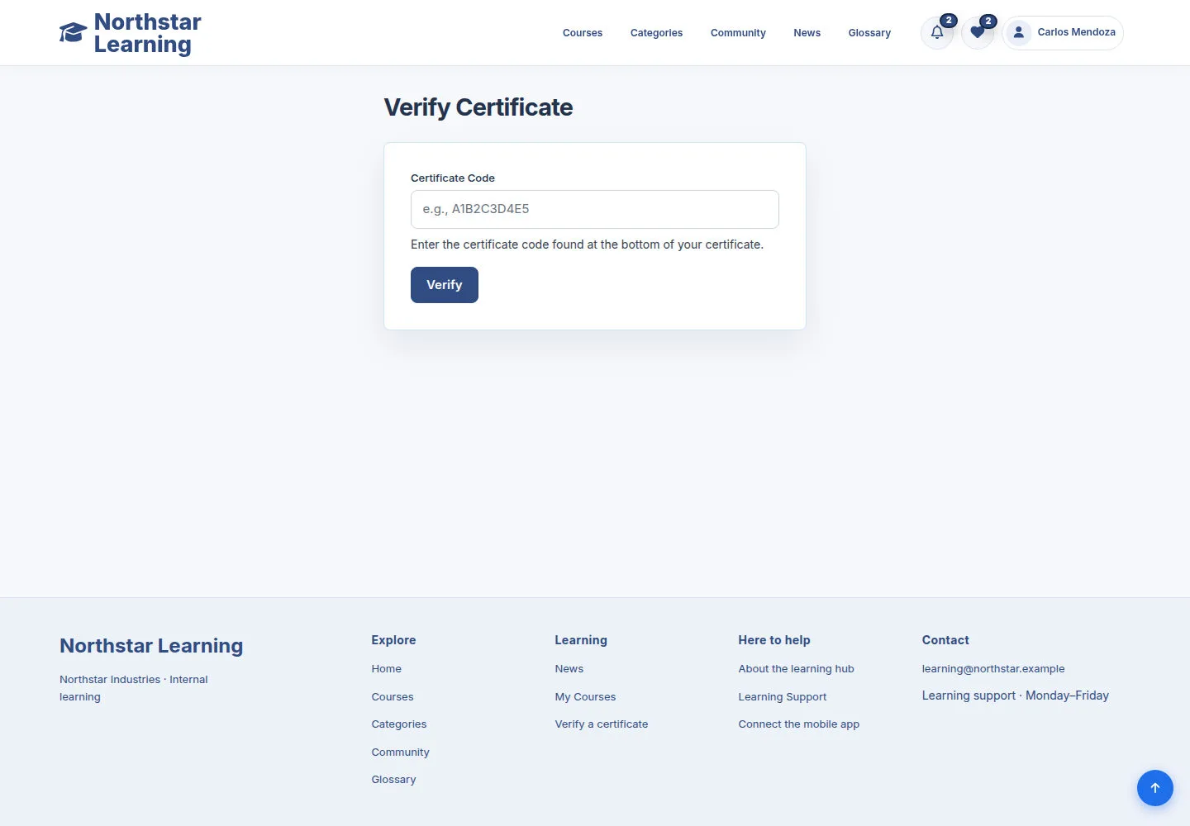Click the Northstar Learning footer brand title
Image resolution: width=1190 pixels, height=826 pixels.
[x=151, y=646]
